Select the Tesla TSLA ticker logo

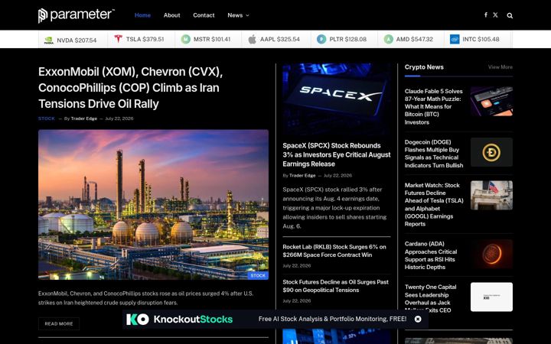[x=118, y=39]
